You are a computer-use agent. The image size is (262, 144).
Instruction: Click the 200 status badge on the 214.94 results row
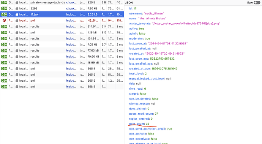[x=4, y=27]
